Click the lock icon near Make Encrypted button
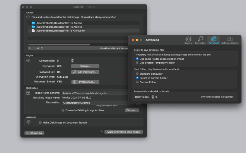Screen dimensions: 246x153 102,132
